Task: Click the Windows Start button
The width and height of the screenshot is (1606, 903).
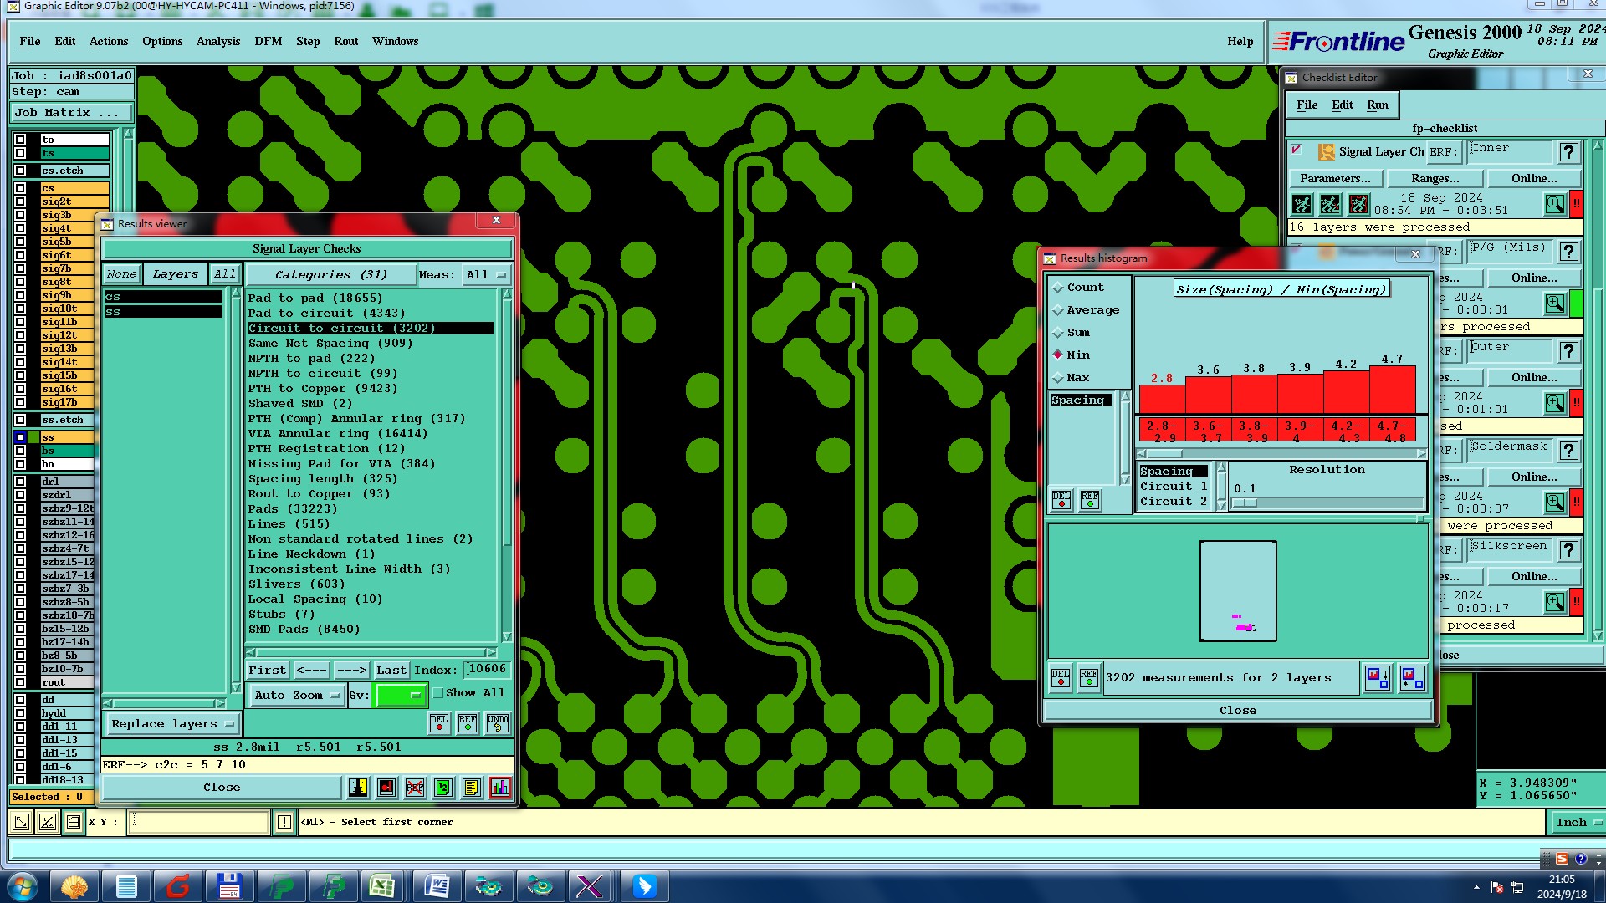Action: (22, 886)
